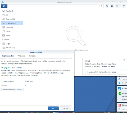Select Összes fájl category

(x=12, y=19)
